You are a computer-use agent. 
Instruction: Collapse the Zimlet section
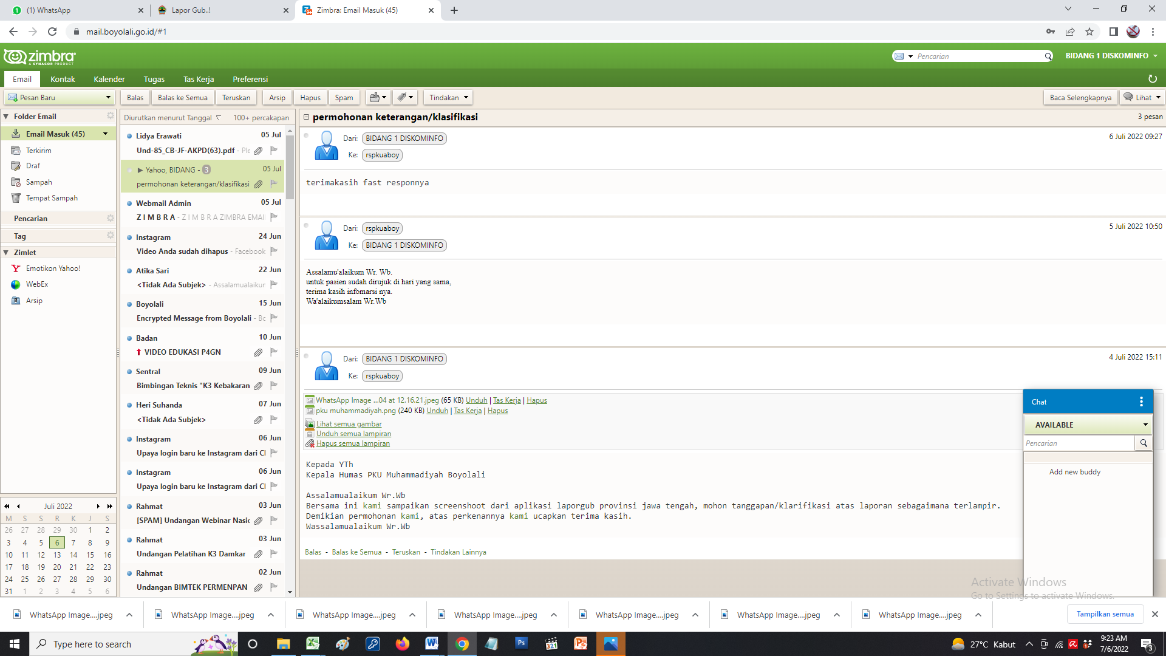(x=6, y=252)
